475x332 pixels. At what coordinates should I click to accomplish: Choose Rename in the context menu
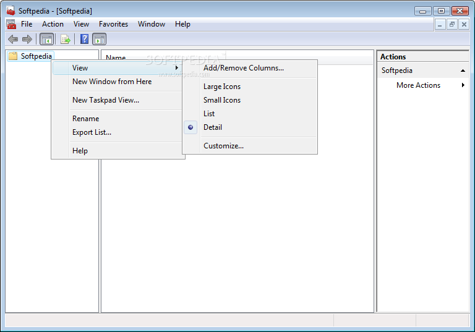click(x=86, y=119)
